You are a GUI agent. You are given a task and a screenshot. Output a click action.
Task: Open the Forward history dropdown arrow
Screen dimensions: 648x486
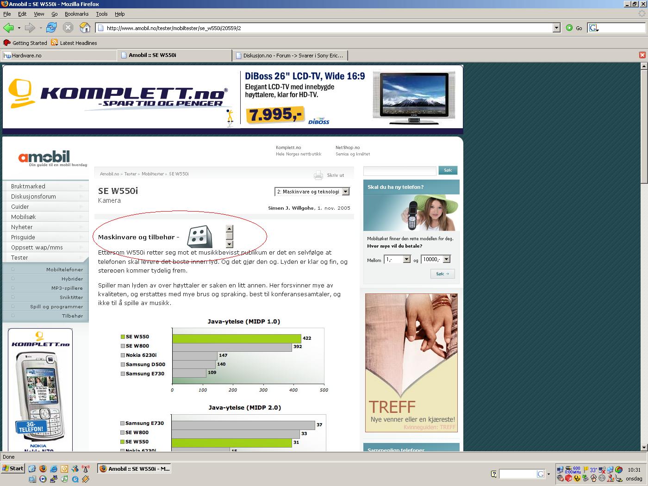41,28
